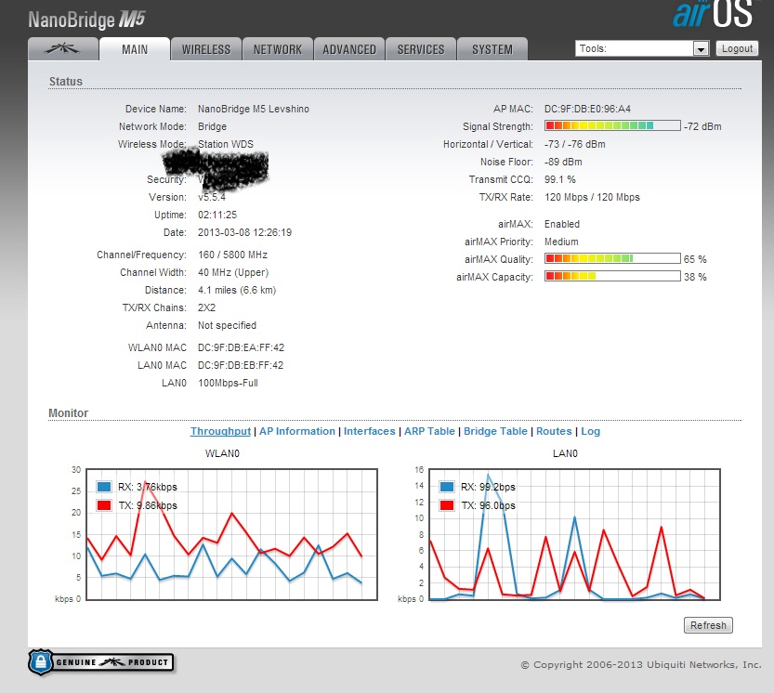Select airMAX Quality '65 %' value
774x693 pixels.
pos(695,259)
